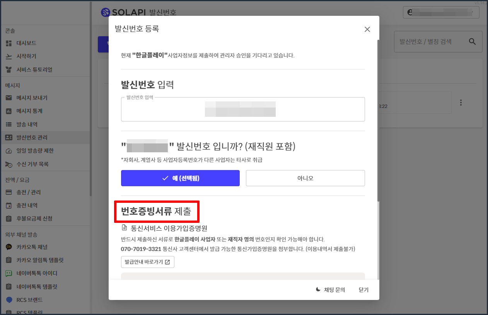488x315 pixels.
Task: Click the 발신번호 입력 input field
Action: 243,109
